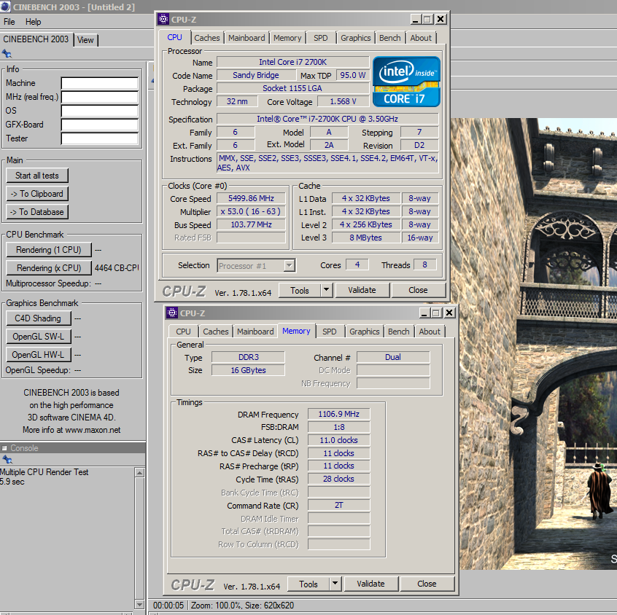This screenshot has width=617, height=615.
Task: Open Tools dropdown arrow in lower CPU-Z window
Action: [x=335, y=584]
